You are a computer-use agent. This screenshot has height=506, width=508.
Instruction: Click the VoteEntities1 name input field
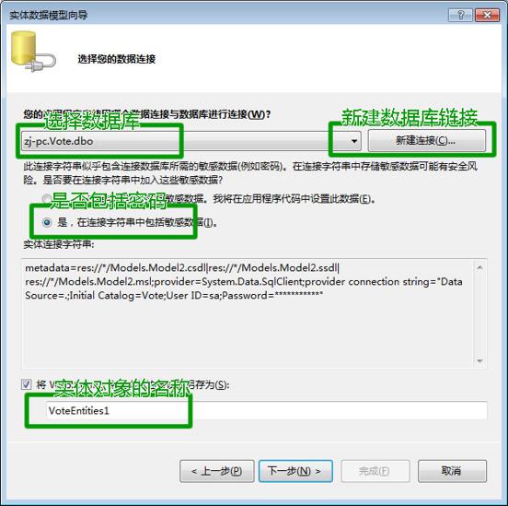point(266,410)
